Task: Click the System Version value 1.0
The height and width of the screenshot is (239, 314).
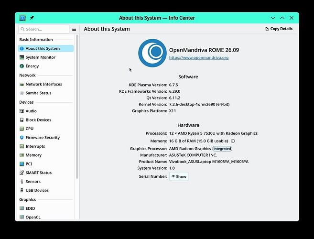Action: (172, 168)
